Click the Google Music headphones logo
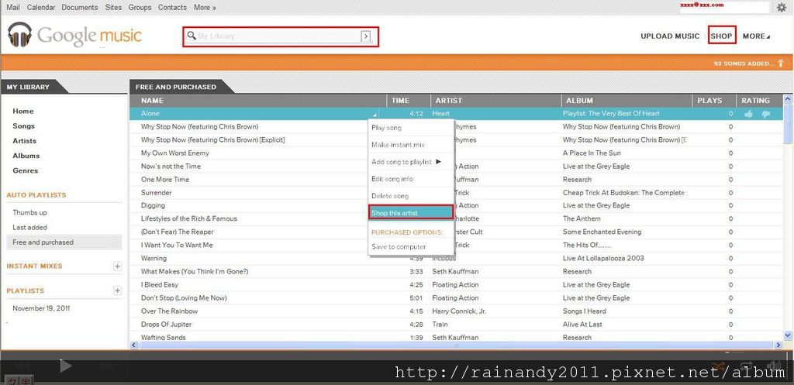The image size is (794, 385). click(x=19, y=35)
